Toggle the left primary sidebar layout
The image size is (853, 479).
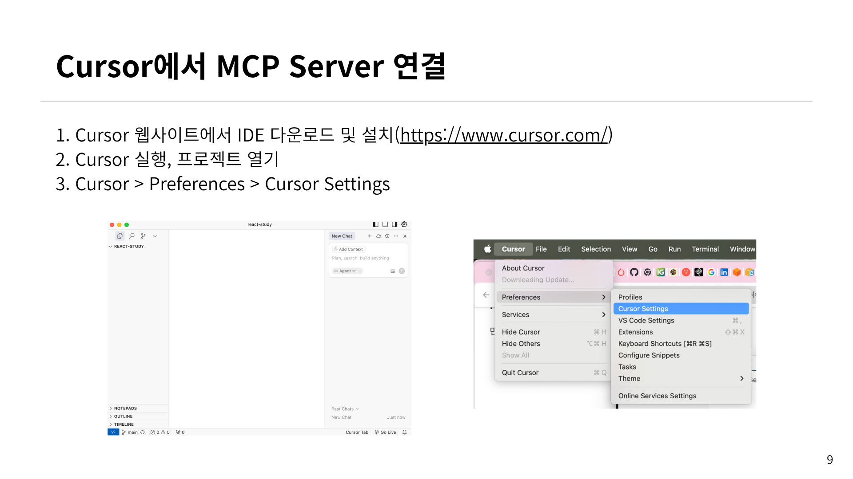(376, 224)
